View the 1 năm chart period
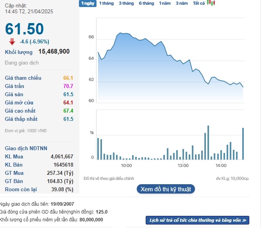 click(x=165, y=3)
